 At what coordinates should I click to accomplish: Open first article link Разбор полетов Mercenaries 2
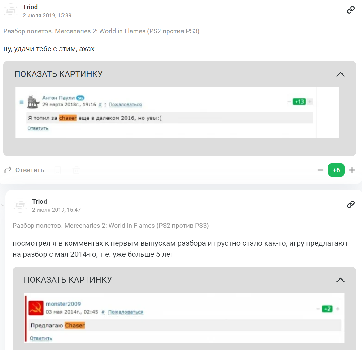[x=101, y=31]
